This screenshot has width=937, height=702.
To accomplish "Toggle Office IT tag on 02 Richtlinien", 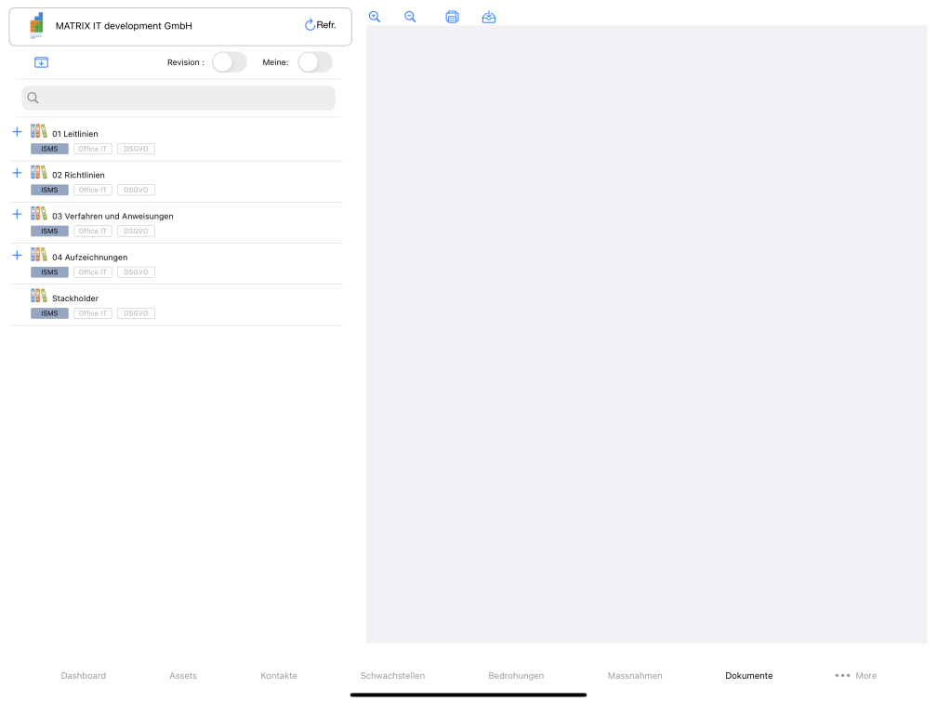I will (x=93, y=191).
